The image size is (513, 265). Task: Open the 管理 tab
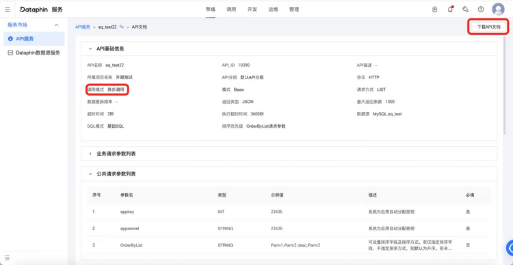(294, 9)
